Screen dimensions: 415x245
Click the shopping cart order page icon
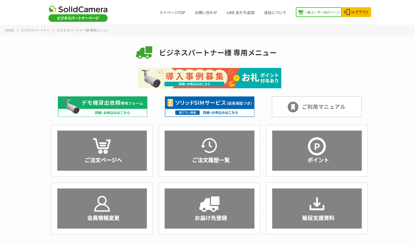(x=102, y=146)
